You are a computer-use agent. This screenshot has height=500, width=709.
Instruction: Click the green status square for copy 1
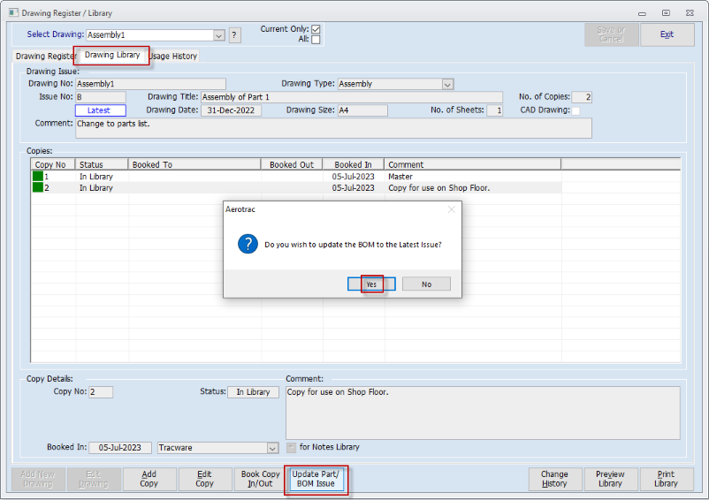(x=38, y=177)
